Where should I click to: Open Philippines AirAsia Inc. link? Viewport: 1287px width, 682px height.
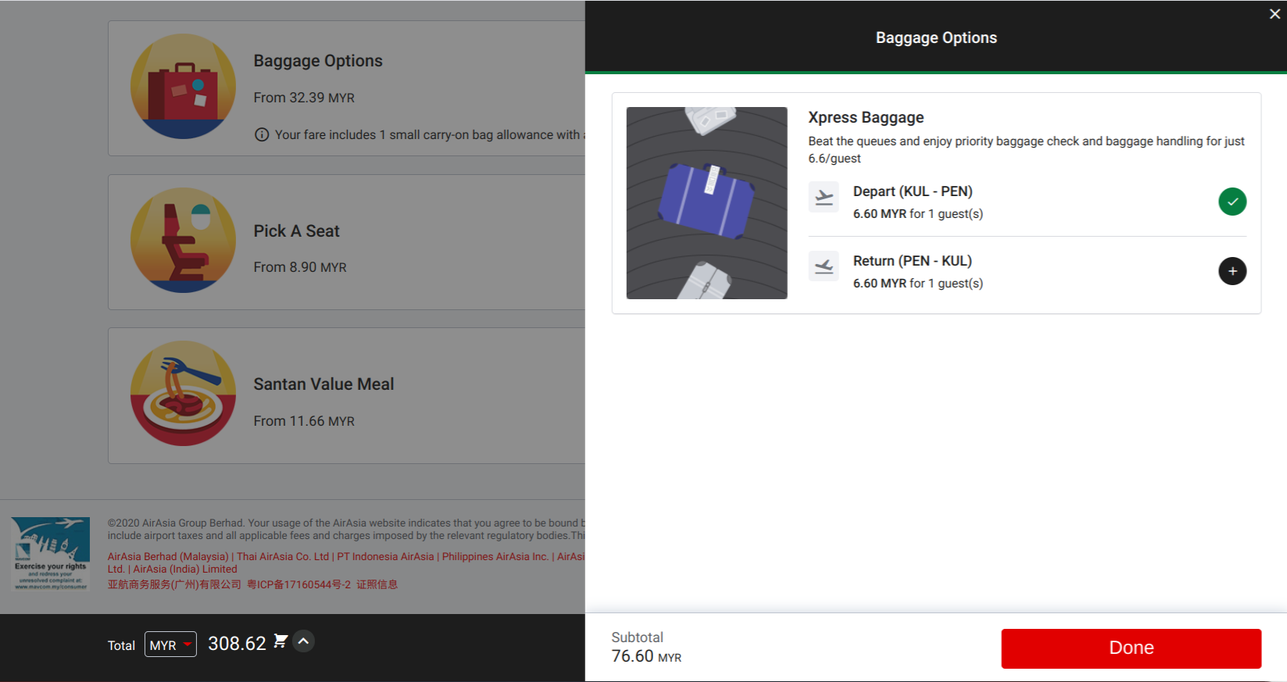pyautogui.click(x=495, y=556)
